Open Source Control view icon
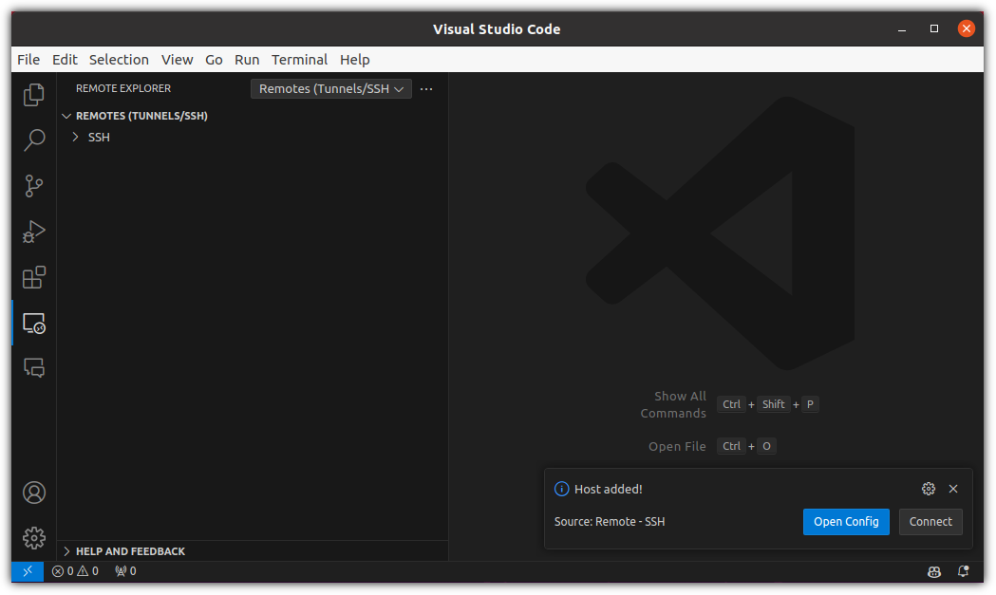The width and height of the screenshot is (996, 595). click(x=33, y=186)
